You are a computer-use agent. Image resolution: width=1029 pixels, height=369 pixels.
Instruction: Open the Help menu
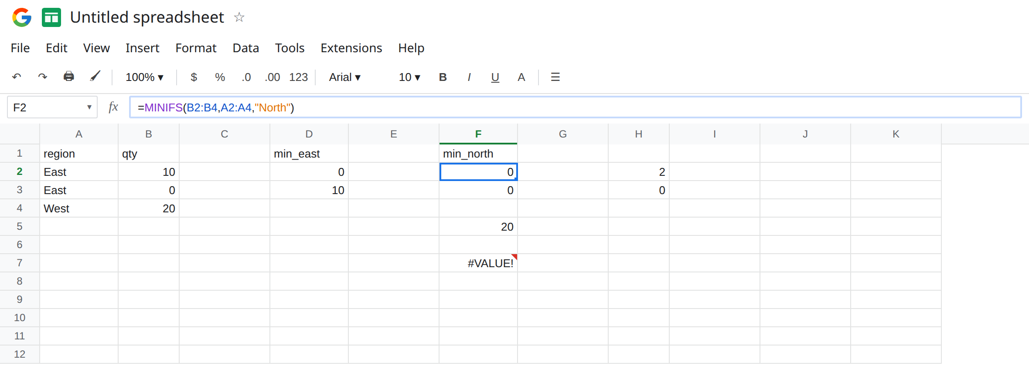click(411, 48)
